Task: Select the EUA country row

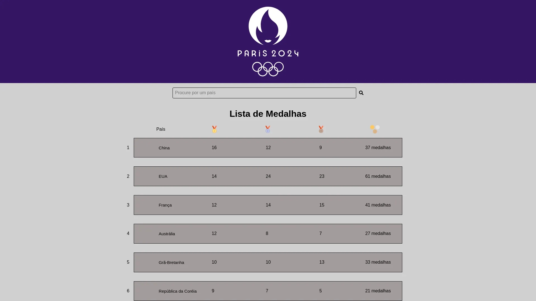Action: click(268, 176)
